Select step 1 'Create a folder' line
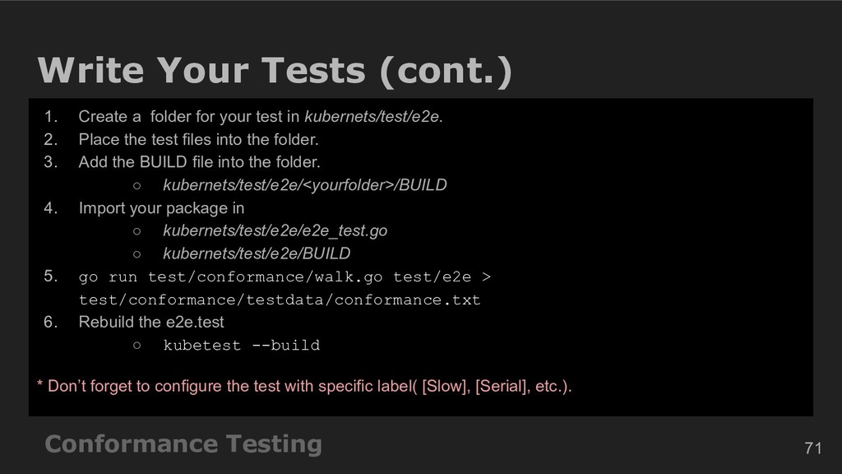 261,116
